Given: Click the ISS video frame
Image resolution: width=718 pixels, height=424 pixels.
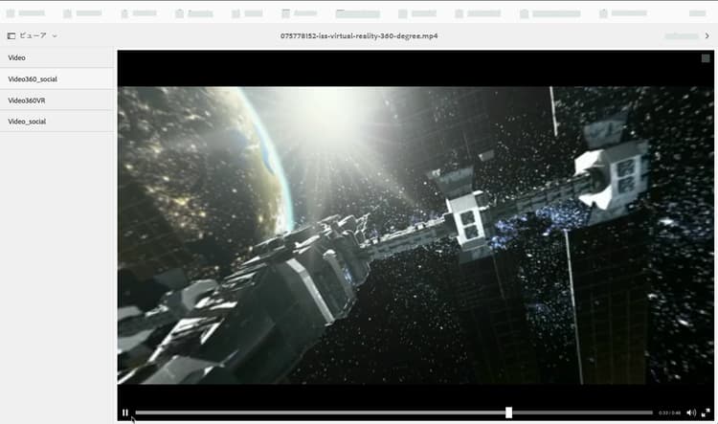Looking at the screenshot, I should (x=415, y=234).
